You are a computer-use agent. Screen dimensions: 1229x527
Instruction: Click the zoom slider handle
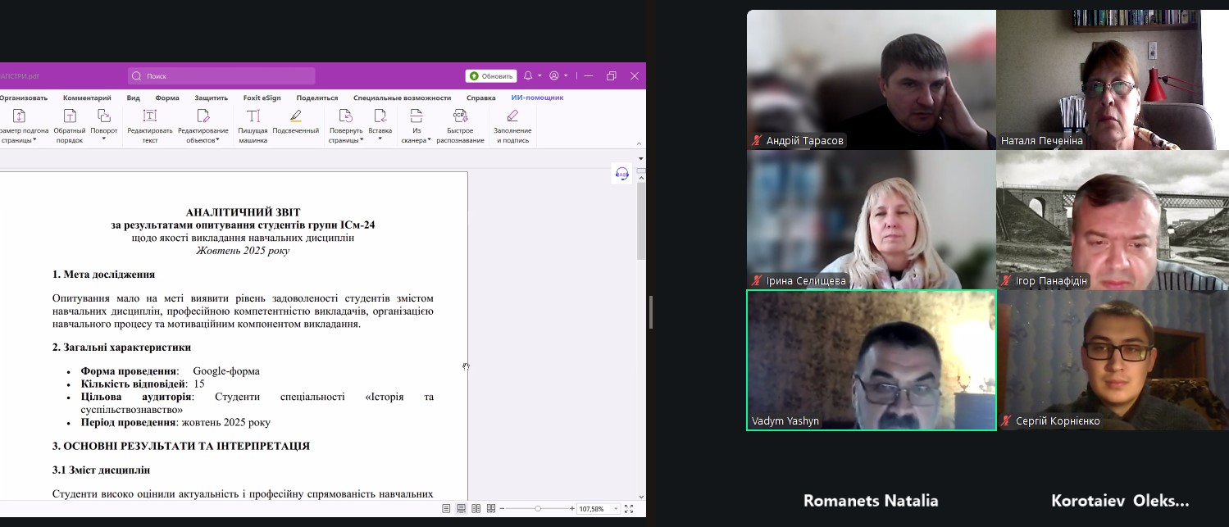coord(538,509)
